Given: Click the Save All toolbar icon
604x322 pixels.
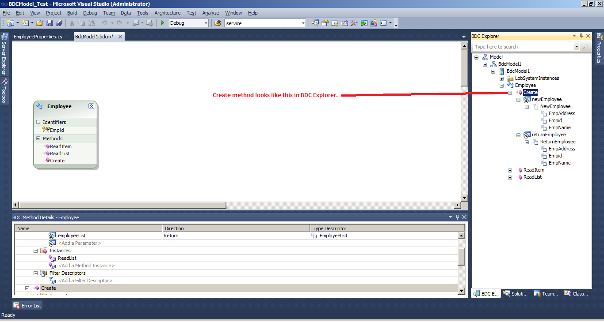Looking at the screenshot, I should pyautogui.click(x=59, y=23).
